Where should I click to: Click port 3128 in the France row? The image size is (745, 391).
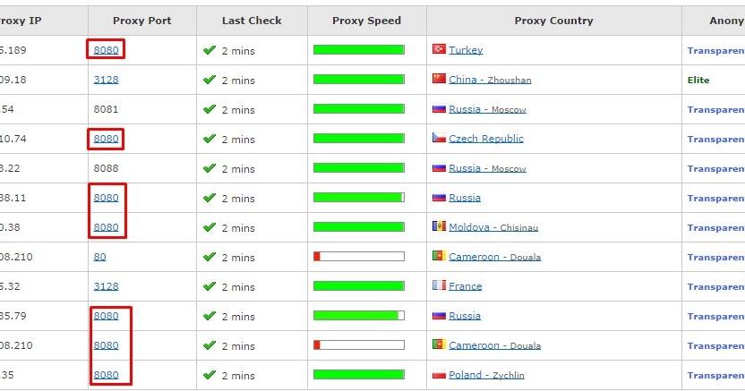pyautogui.click(x=106, y=286)
